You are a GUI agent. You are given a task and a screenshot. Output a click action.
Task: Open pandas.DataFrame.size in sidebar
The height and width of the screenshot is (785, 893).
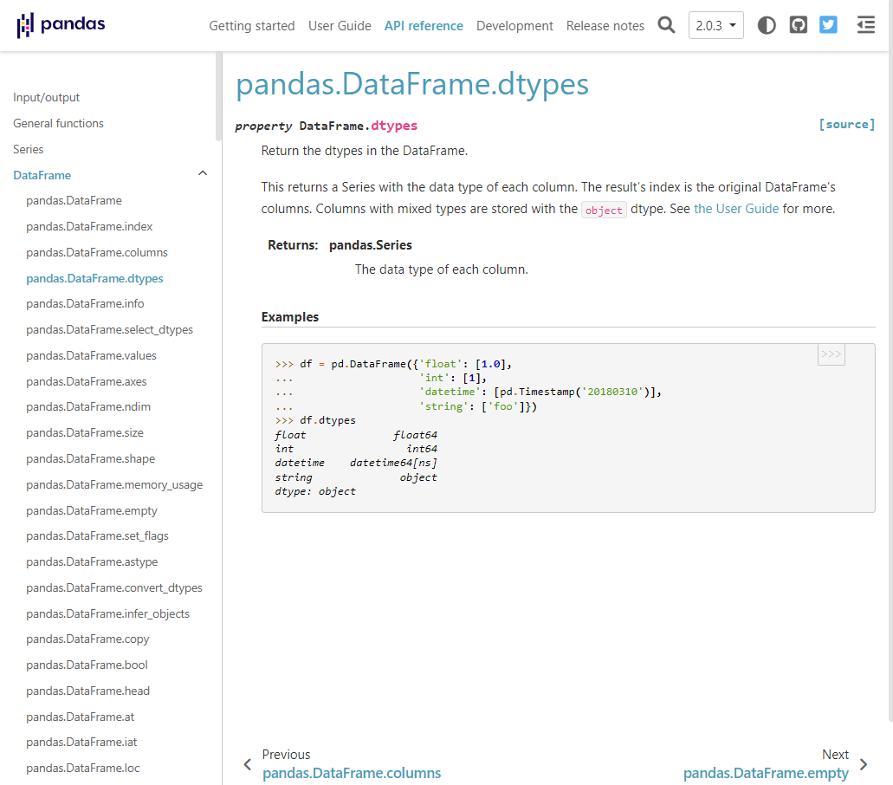coord(85,433)
